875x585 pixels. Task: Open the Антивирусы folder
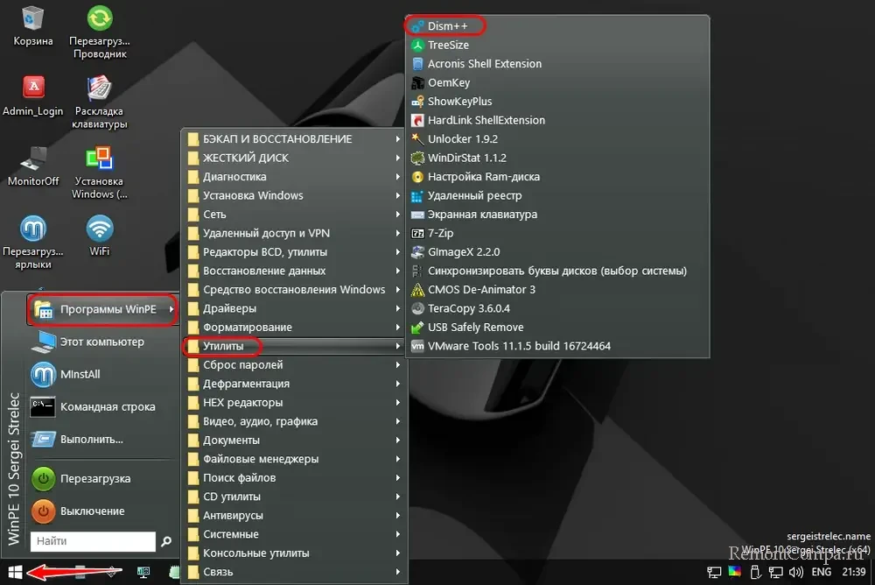pos(294,516)
